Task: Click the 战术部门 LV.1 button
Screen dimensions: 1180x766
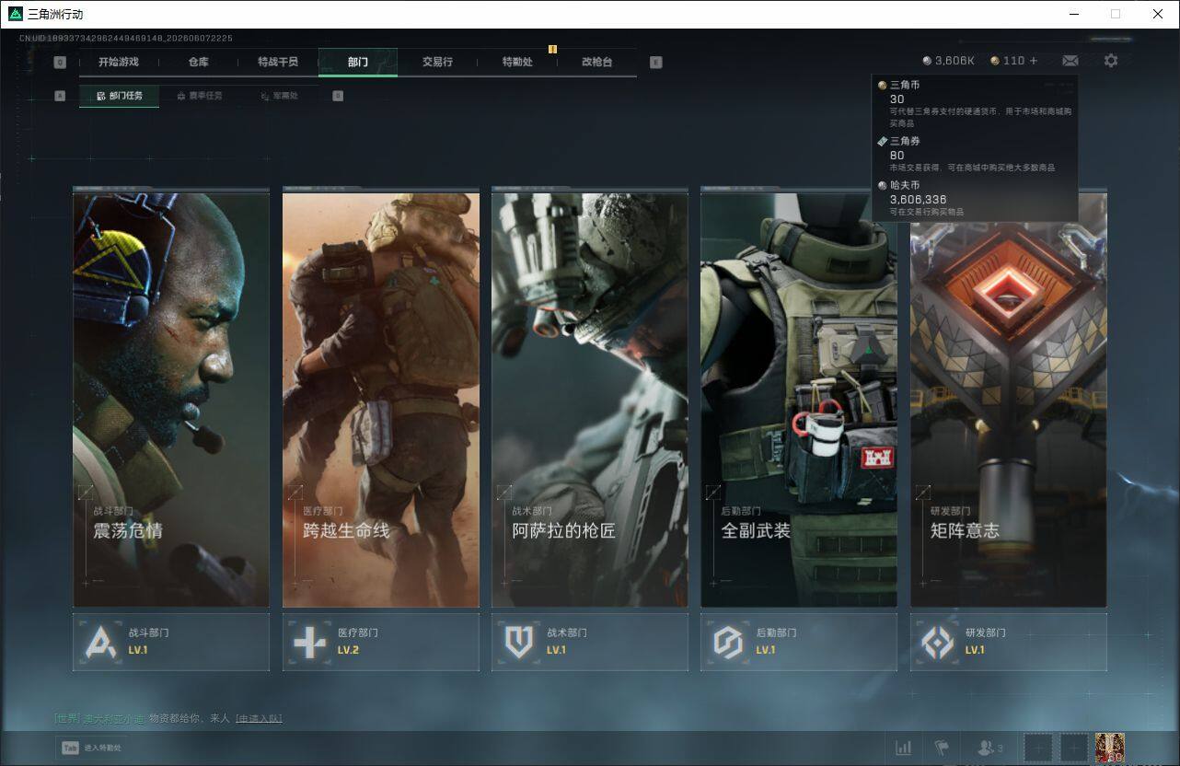Action: click(x=590, y=642)
